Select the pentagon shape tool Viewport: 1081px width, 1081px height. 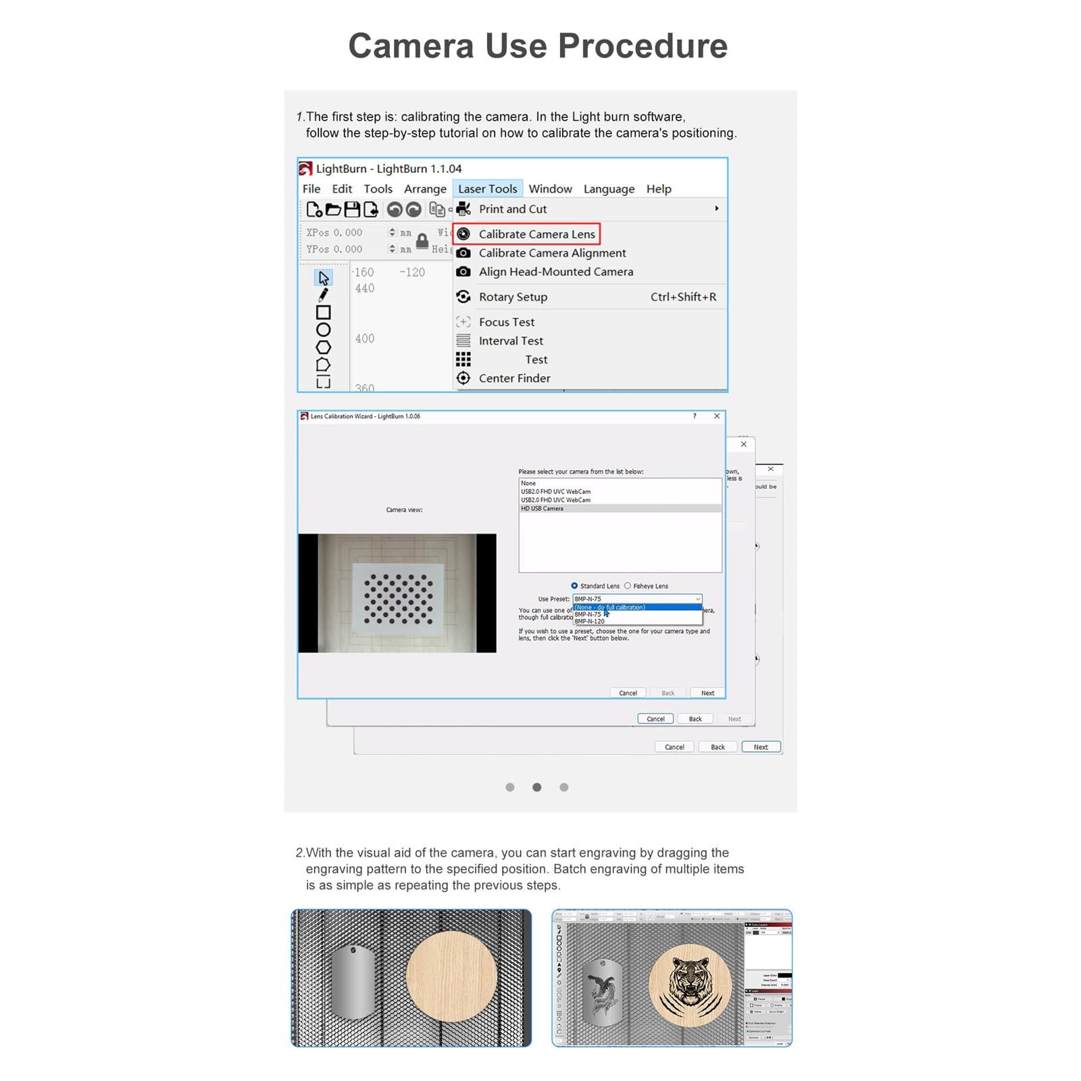click(324, 365)
